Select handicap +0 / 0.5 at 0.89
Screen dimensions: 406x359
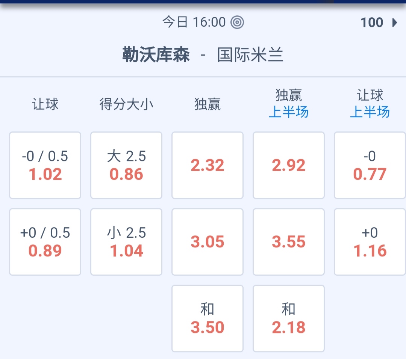point(45,242)
